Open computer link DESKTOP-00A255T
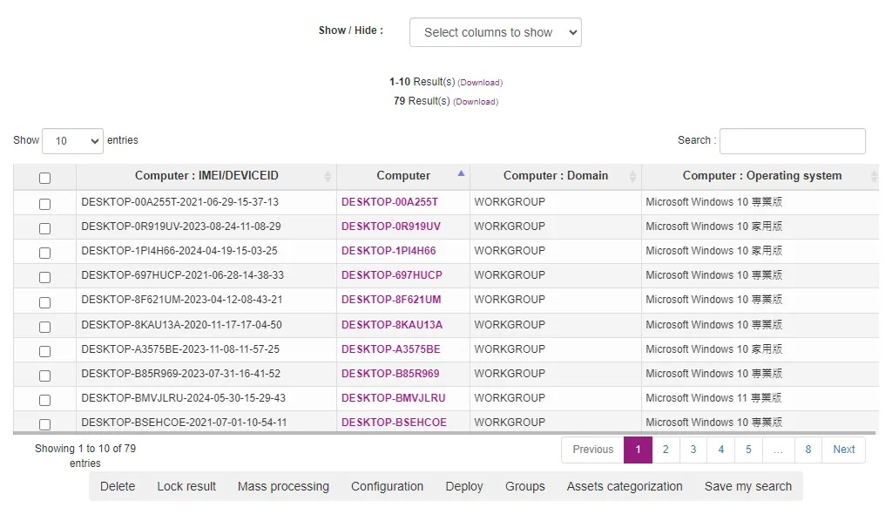The height and width of the screenshot is (521, 892). 389,202
